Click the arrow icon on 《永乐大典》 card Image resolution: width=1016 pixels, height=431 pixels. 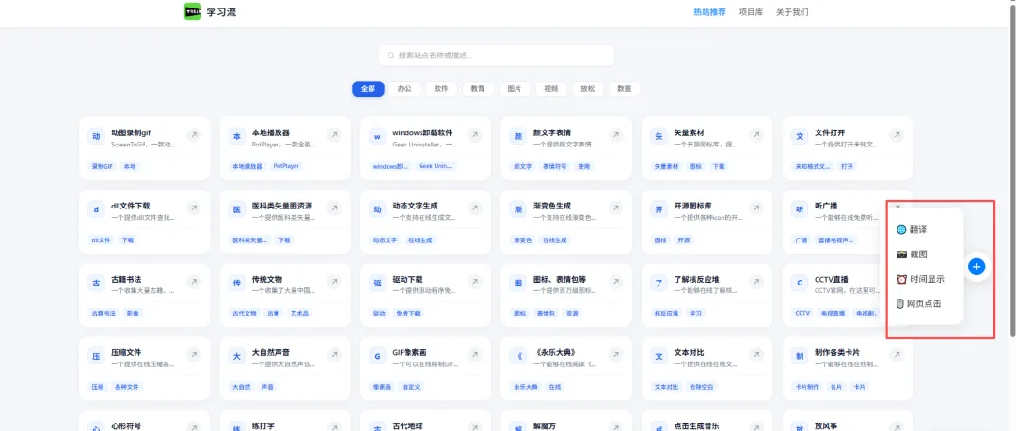pos(615,355)
